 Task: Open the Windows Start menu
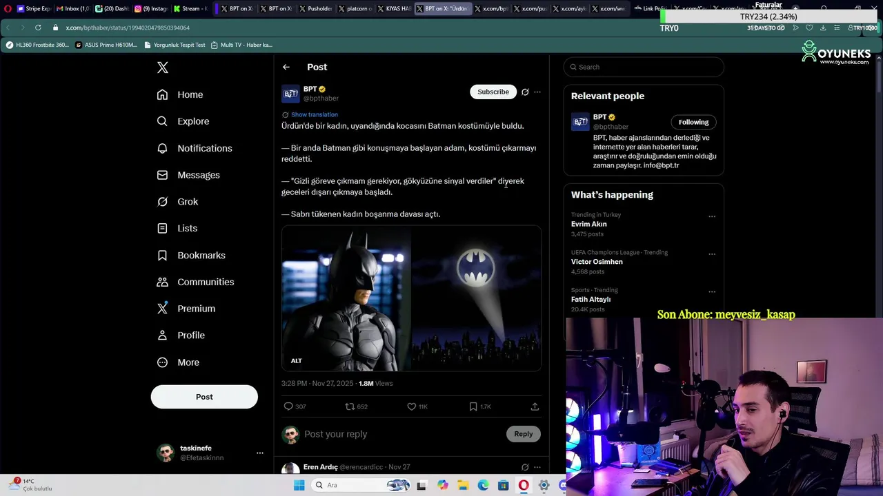(x=299, y=485)
